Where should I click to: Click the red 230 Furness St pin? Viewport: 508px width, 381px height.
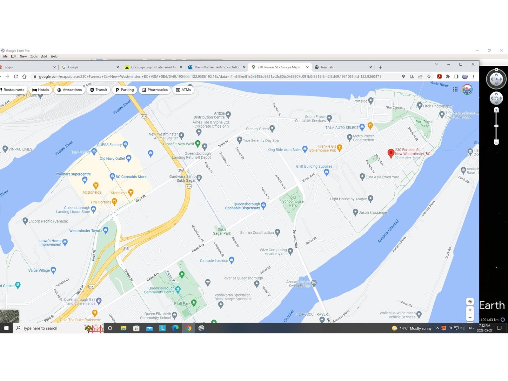click(x=391, y=153)
